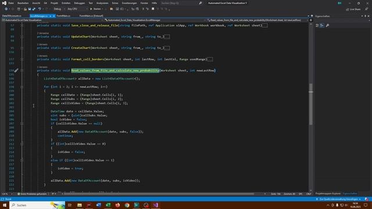Open the Ansicht menu
Viewport: 372px width, 209px height.
coord(36,3)
